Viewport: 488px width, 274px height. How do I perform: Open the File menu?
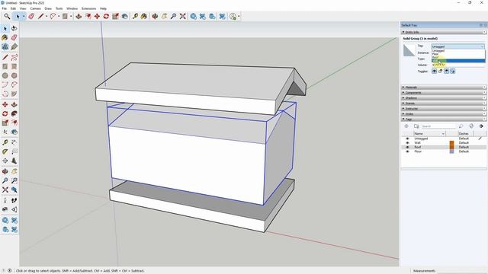(5, 8)
